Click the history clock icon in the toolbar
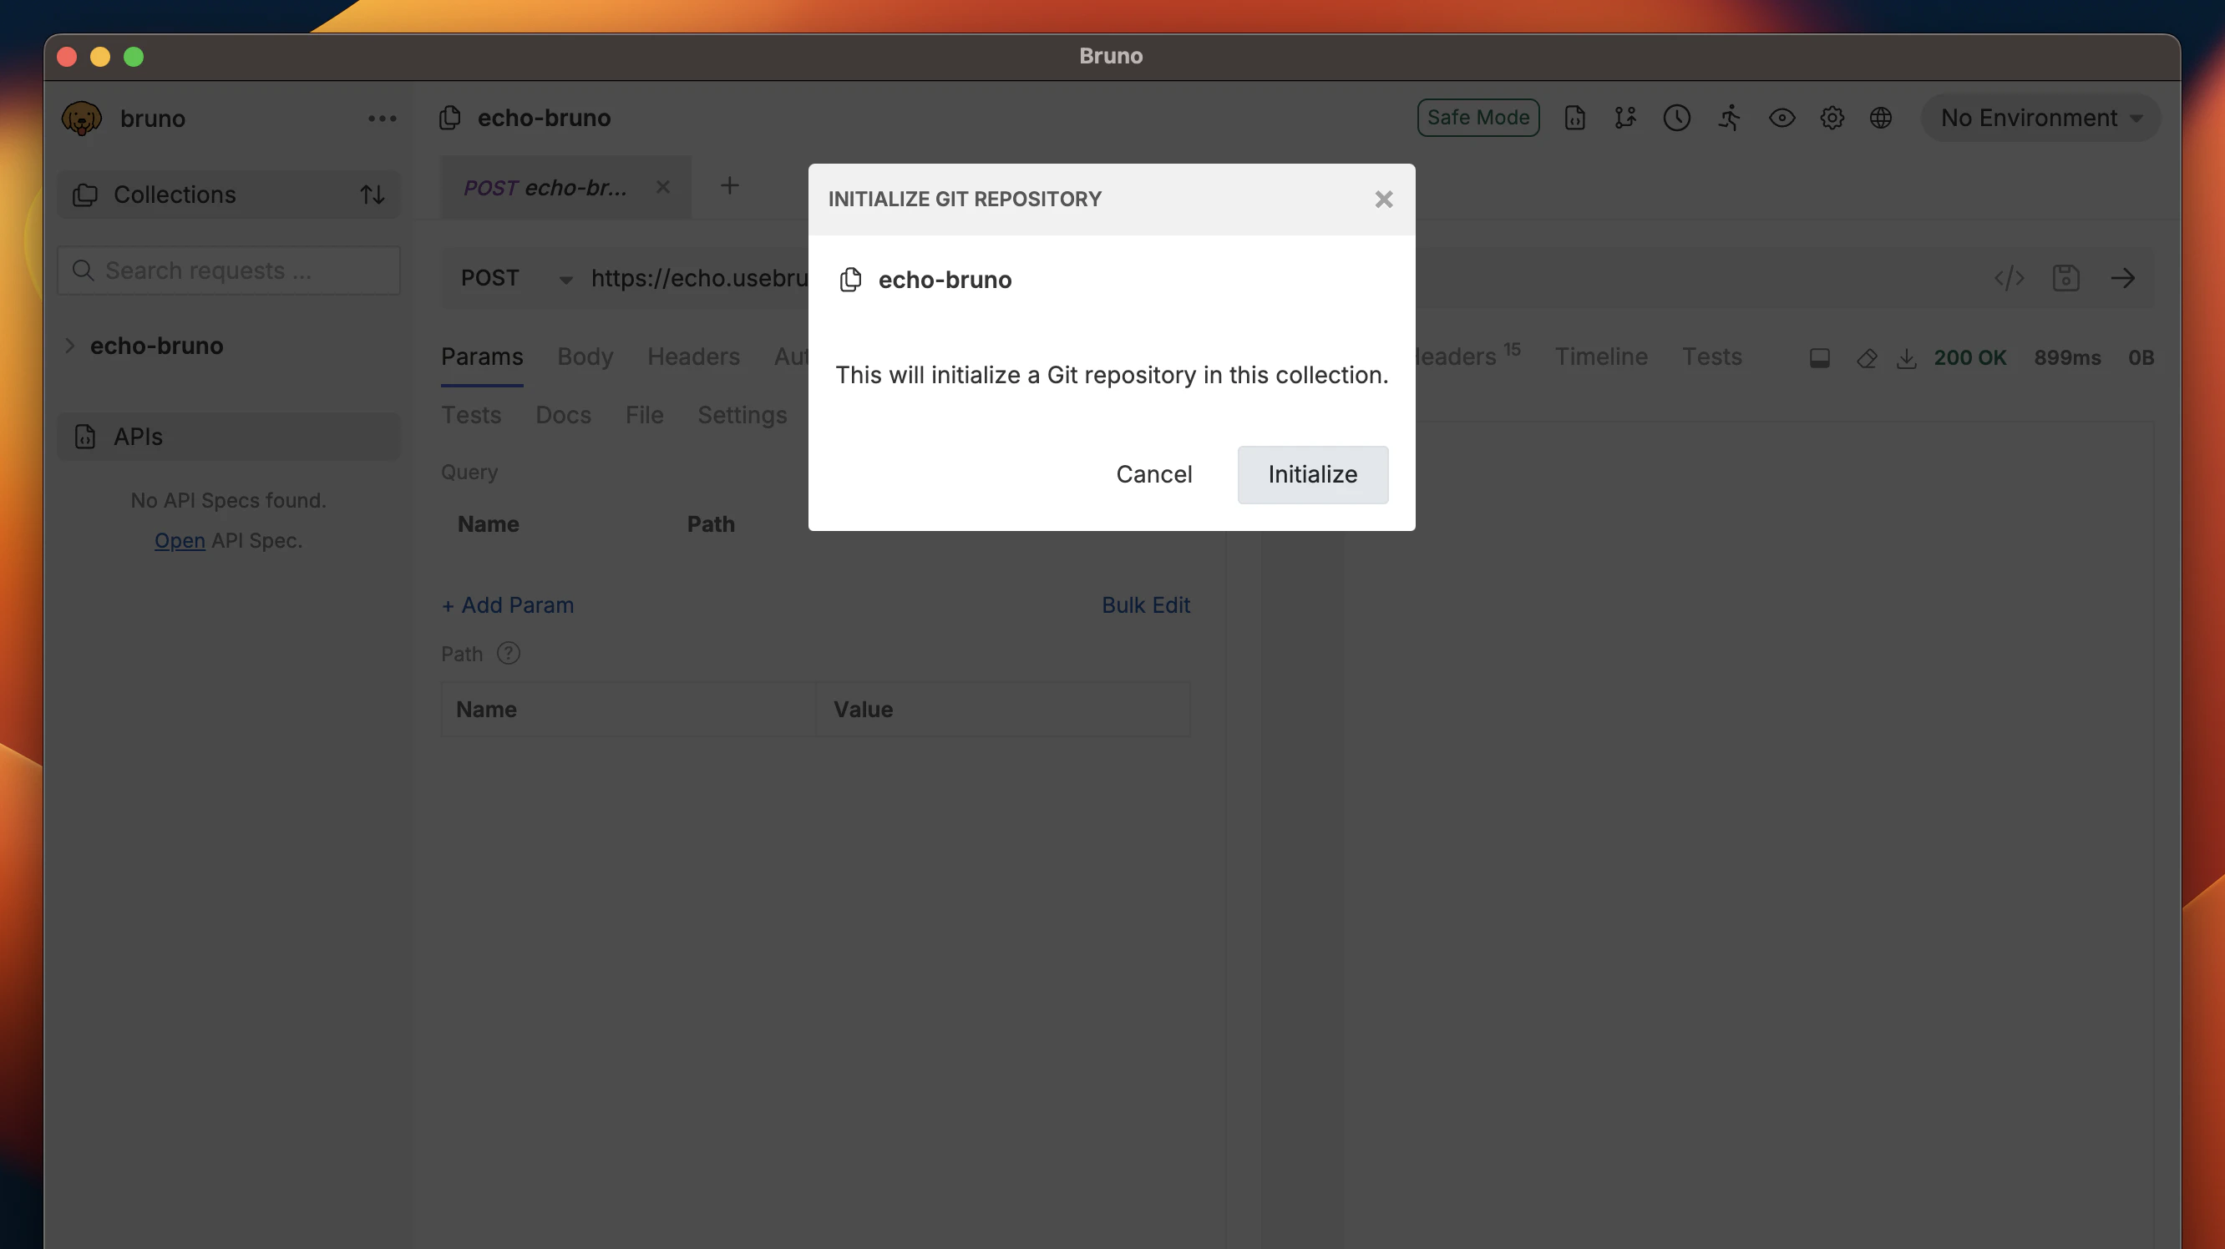Viewport: 2225px width, 1249px height. point(1676,119)
